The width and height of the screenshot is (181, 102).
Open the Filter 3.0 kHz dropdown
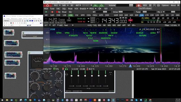(179, 25)
